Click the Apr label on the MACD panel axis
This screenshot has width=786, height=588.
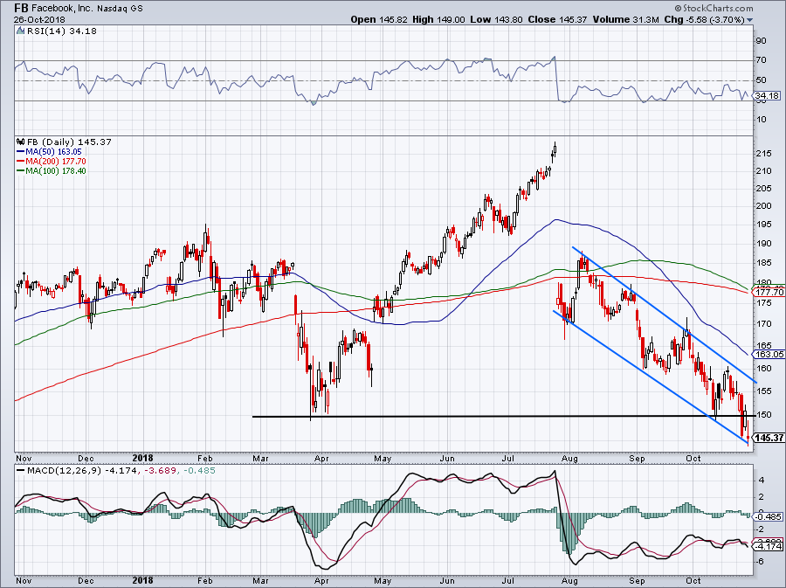pyautogui.click(x=321, y=581)
